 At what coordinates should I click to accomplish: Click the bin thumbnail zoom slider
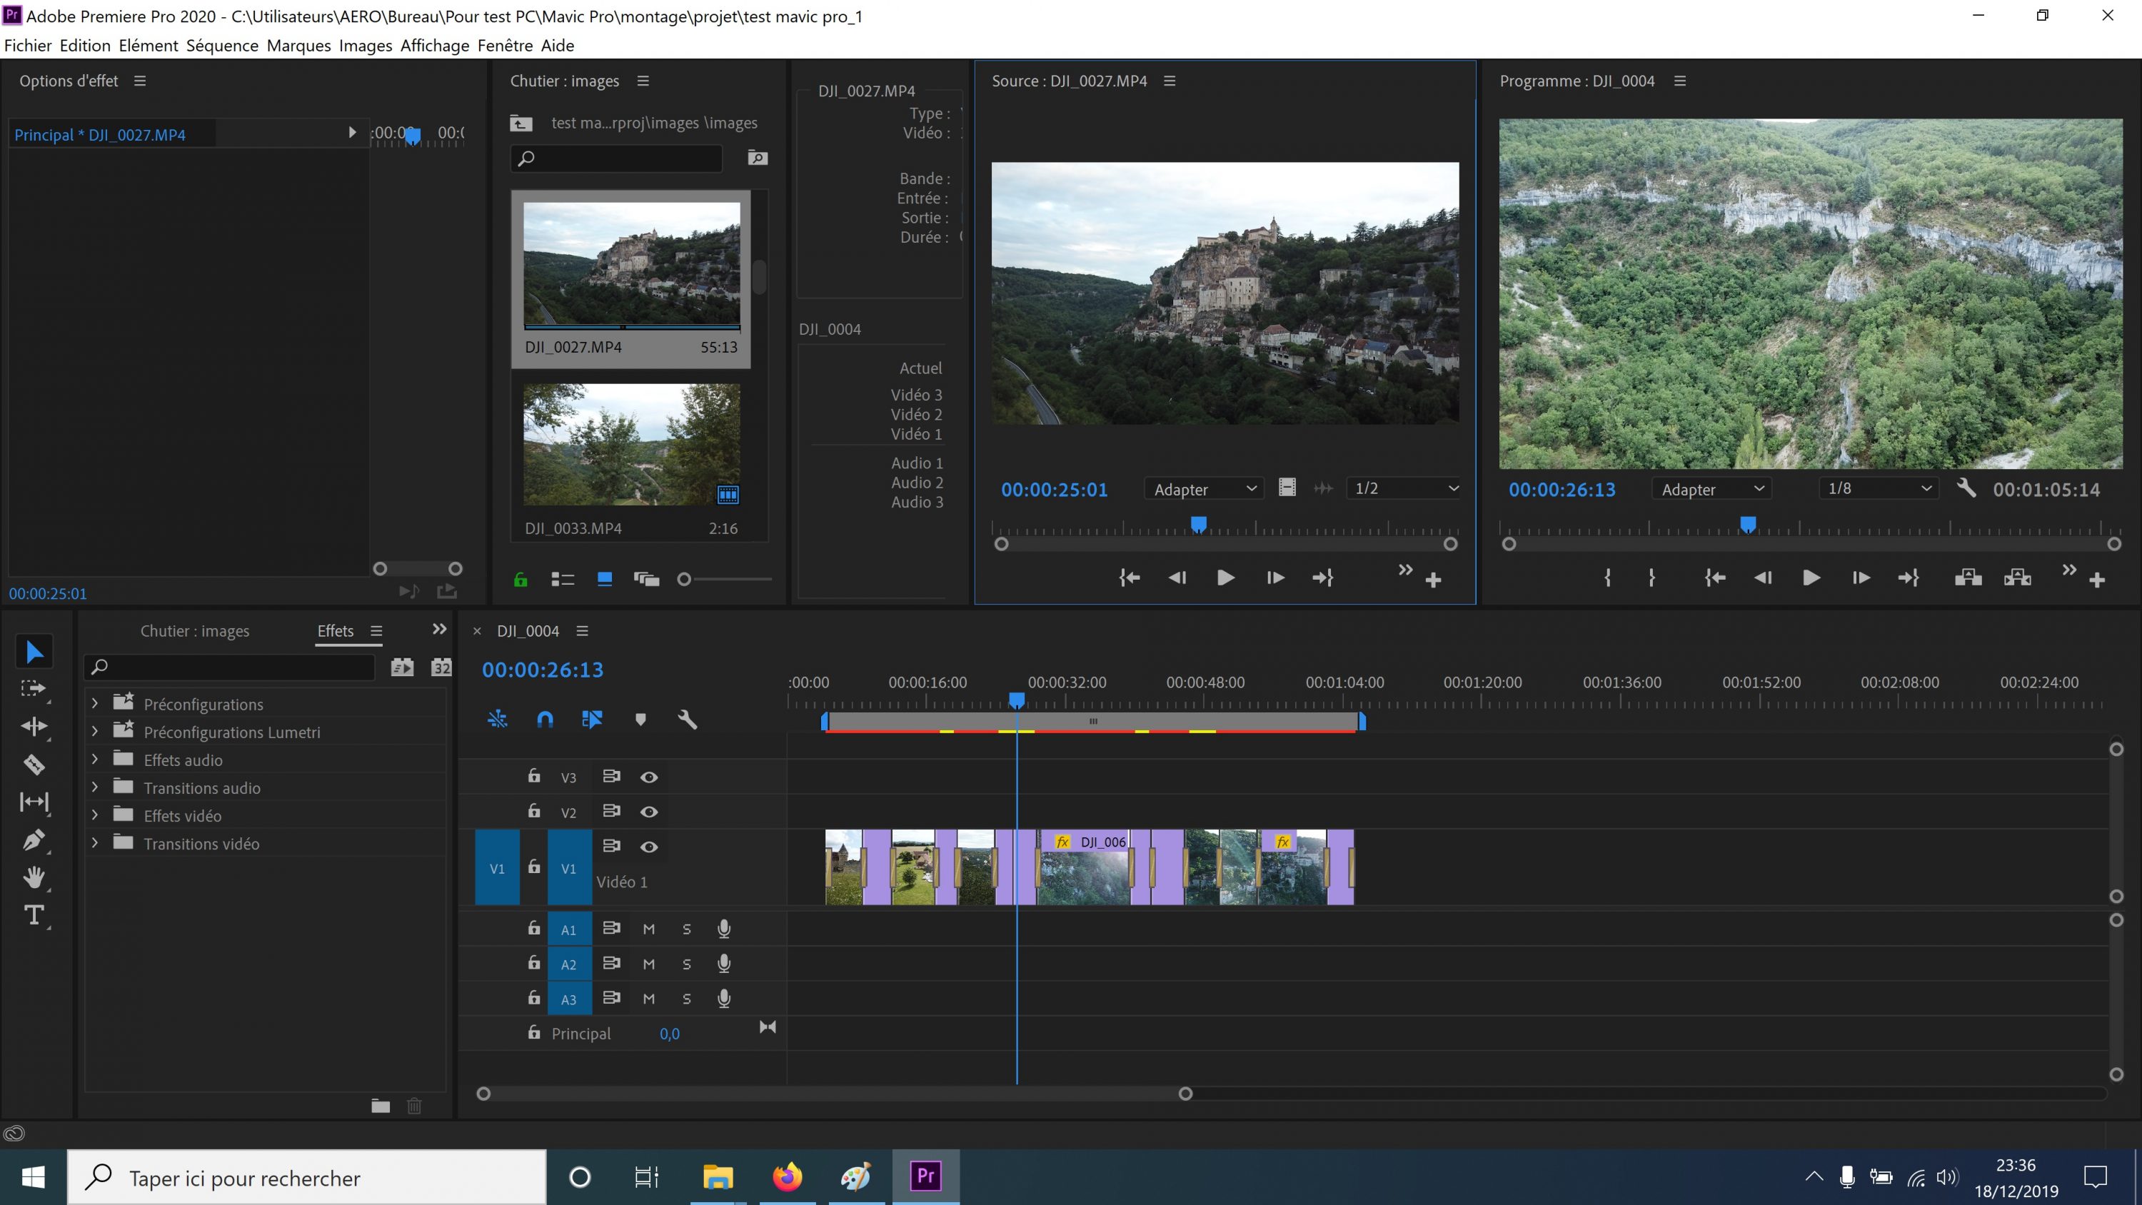point(684,580)
